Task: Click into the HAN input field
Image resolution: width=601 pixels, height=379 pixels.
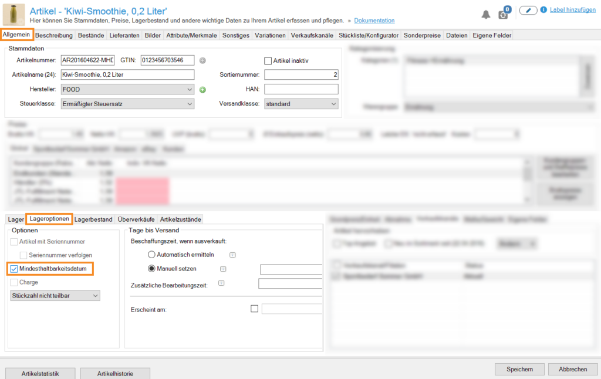Action: click(301, 89)
